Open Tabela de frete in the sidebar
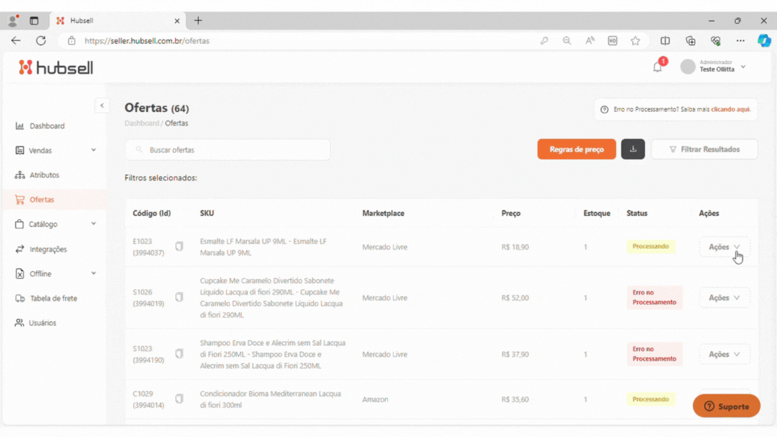The height and width of the screenshot is (437, 777). click(x=53, y=298)
